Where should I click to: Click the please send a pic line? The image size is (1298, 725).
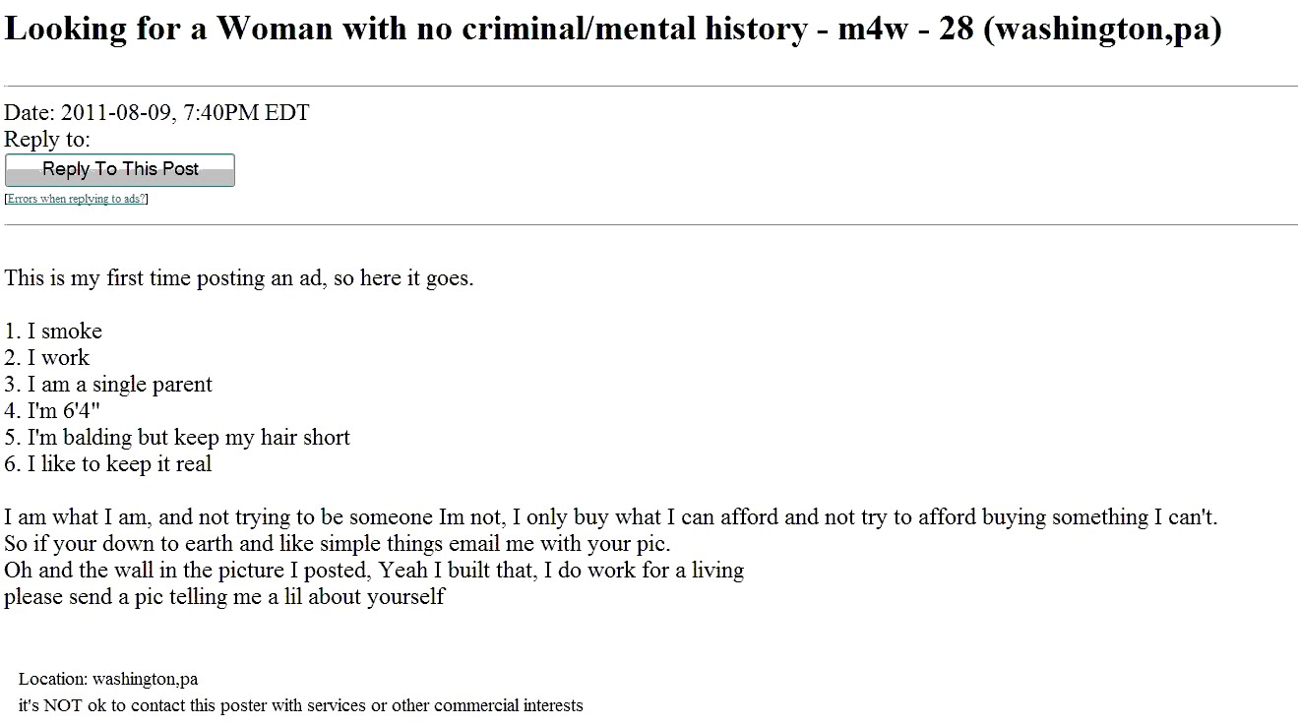[x=224, y=597]
